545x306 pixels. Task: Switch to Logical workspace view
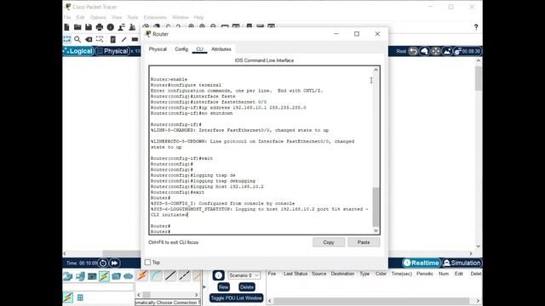point(78,51)
